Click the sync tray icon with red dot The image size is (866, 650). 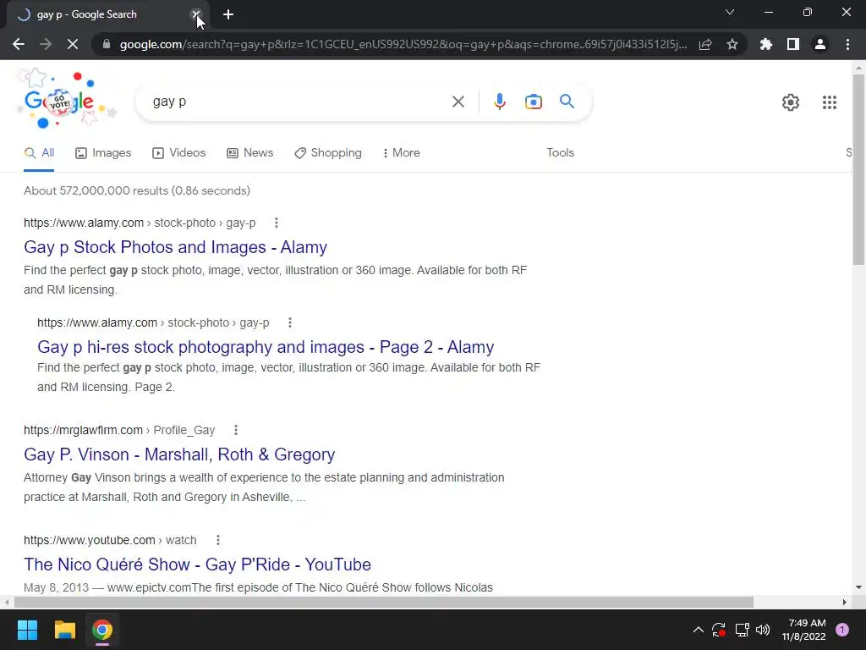(x=719, y=630)
